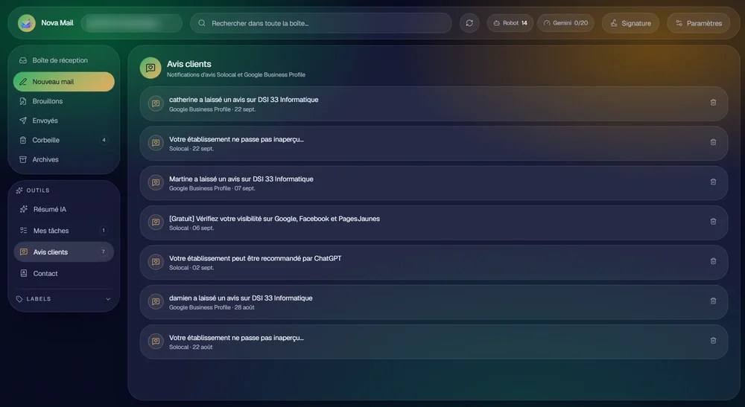Open Résumé IA tool
Screen dimensions: 745x407
(63, 209)
